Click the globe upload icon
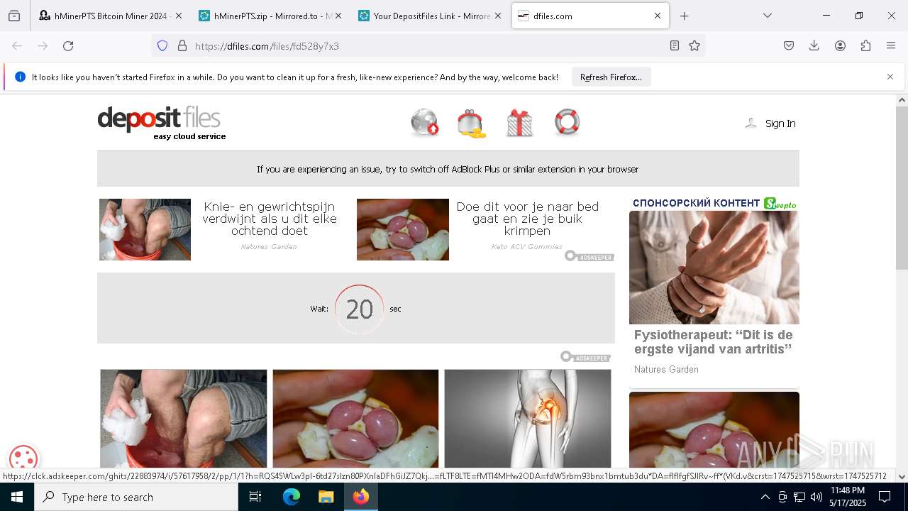This screenshot has width=908, height=511. (425, 123)
